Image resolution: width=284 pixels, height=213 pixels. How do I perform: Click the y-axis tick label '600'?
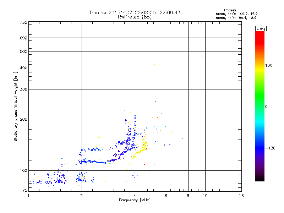(x=23, y=38)
